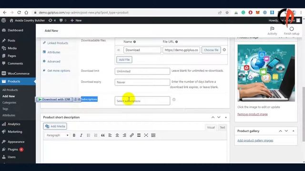Bookmark this page with the star icon

227,13
